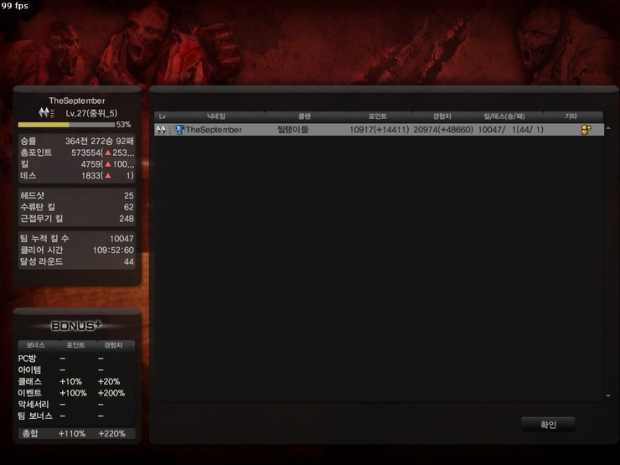Viewport: 620px width, 465px height.
Task: Click the 클리어 시간 value 109:52:60
Action: coord(113,250)
